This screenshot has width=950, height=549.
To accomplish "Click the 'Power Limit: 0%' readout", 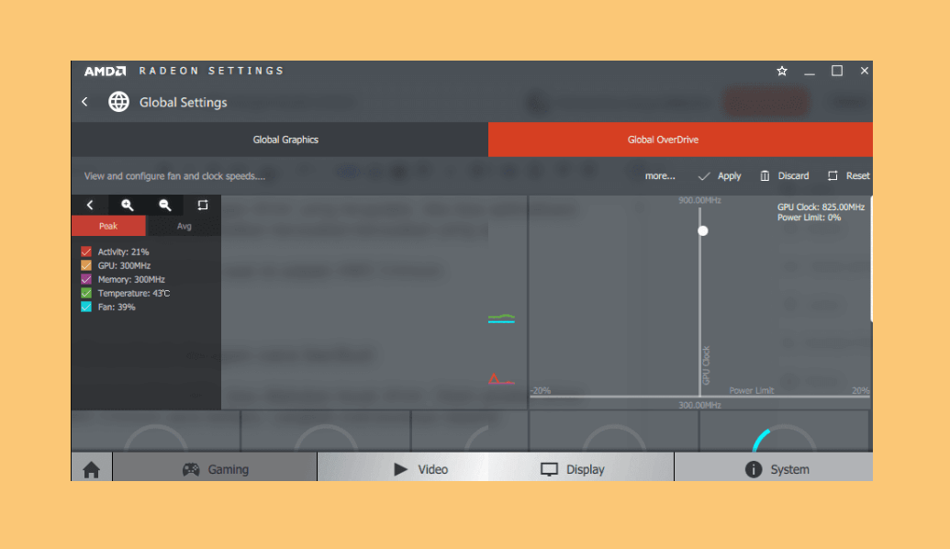I will coord(809,218).
